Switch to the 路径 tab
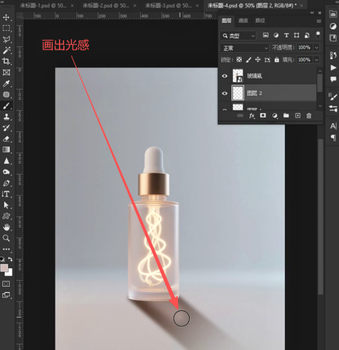This screenshot has height=350, width=339. tap(260, 20)
